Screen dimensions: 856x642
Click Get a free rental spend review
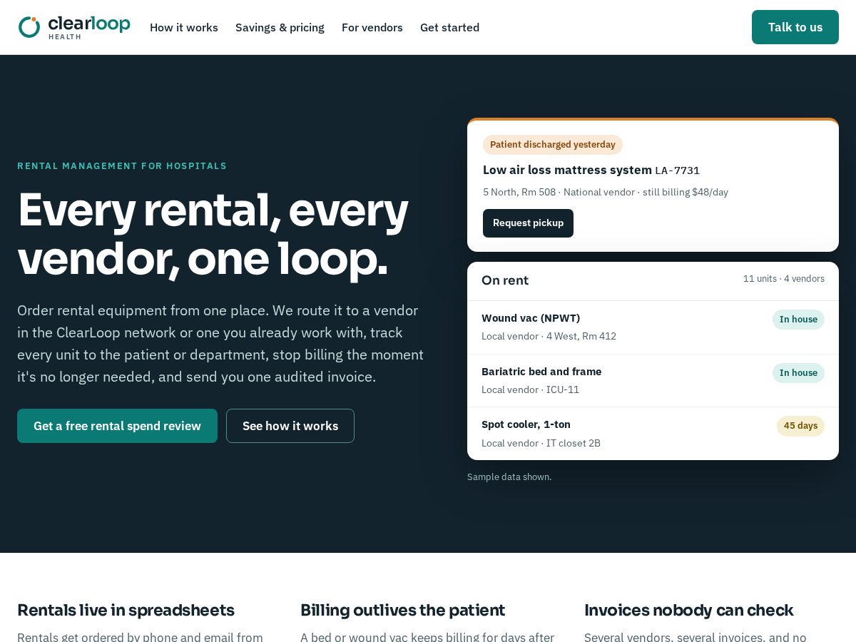[x=117, y=426]
